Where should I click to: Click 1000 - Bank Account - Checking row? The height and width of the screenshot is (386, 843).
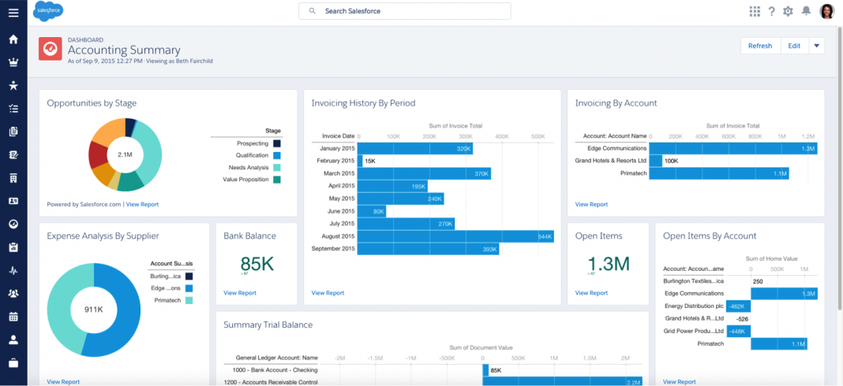pyautogui.click(x=275, y=370)
